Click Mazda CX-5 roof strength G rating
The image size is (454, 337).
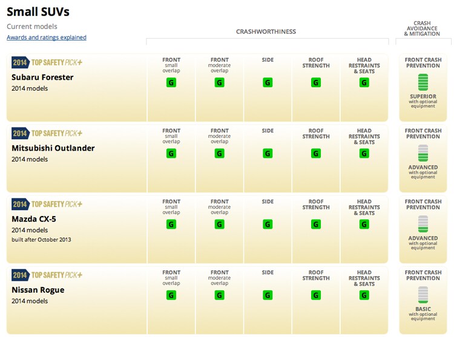tap(316, 224)
